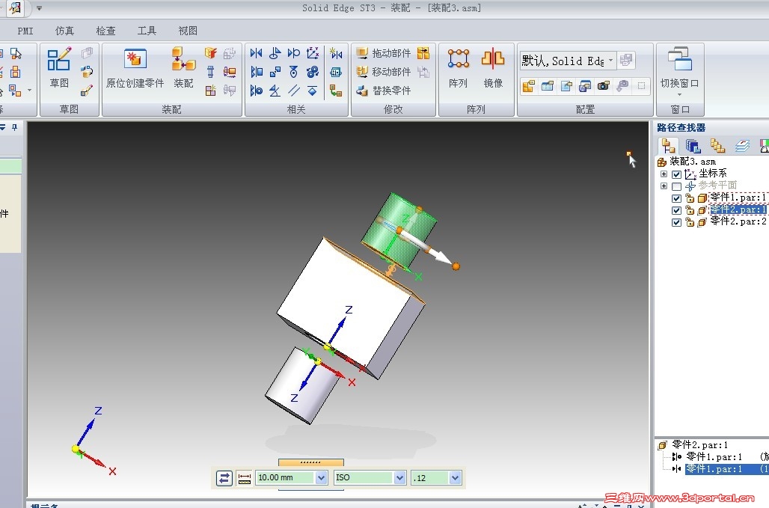Expand the 参考平面 tree node
The image size is (769, 508).
point(664,186)
